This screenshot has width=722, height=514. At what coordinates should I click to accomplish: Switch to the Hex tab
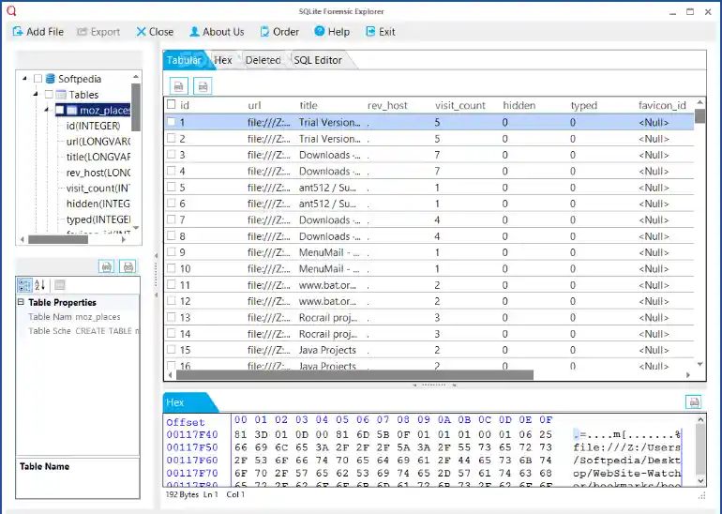[223, 60]
